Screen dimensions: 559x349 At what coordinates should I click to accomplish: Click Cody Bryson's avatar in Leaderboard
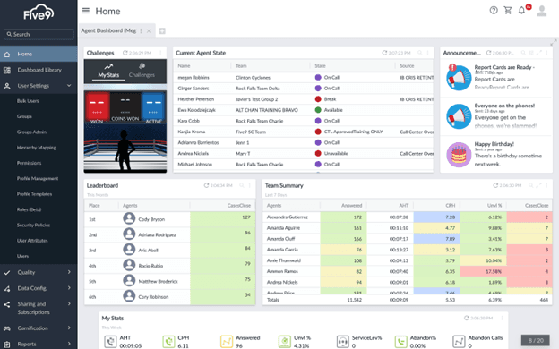[129, 218]
